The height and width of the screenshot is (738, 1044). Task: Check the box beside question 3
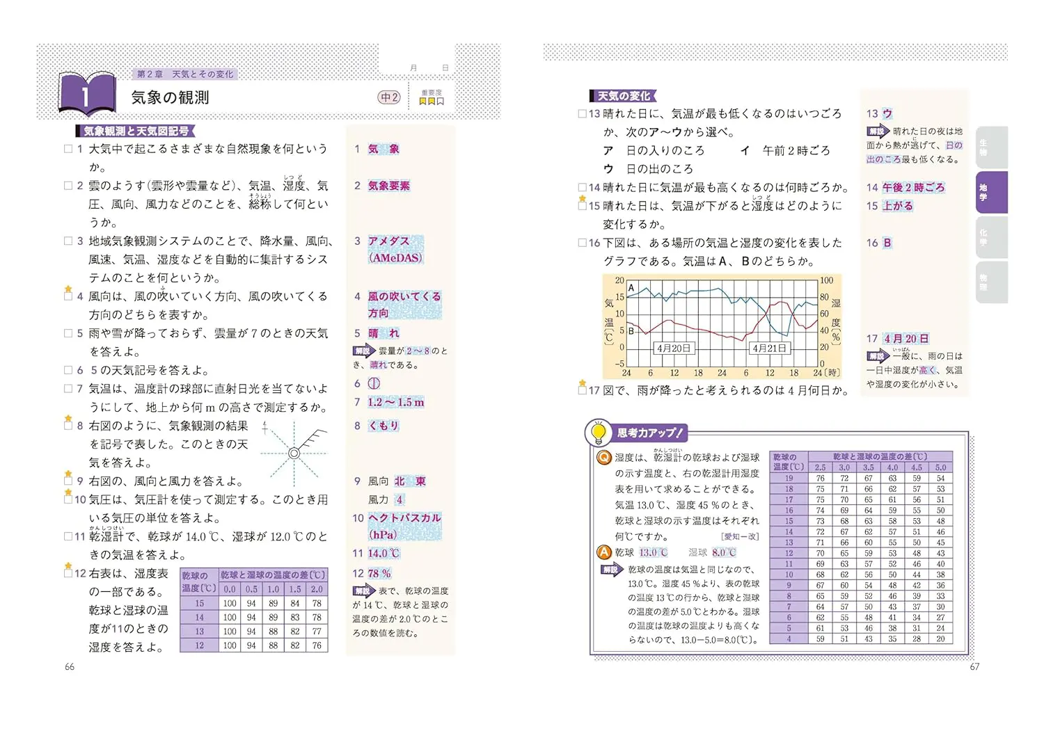(x=68, y=241)
